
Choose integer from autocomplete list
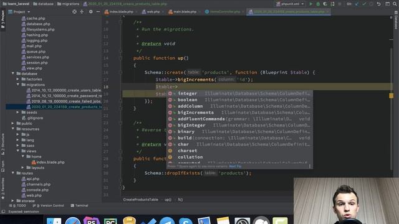coord(239,93)
